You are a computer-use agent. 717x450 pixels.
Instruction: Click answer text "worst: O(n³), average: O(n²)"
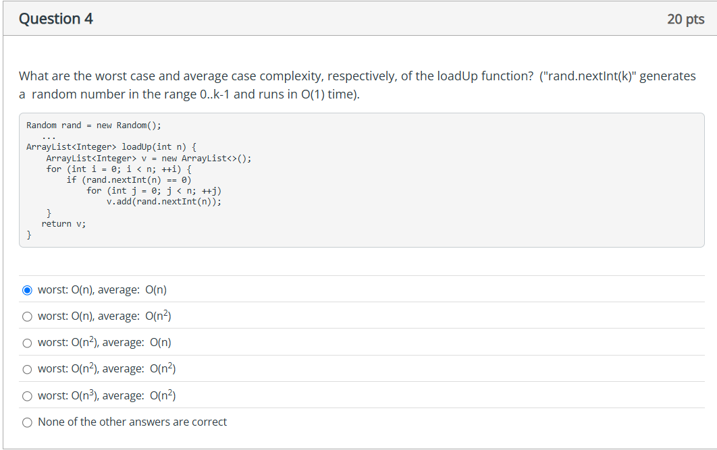pyautogui.click(x=107, y=395)
